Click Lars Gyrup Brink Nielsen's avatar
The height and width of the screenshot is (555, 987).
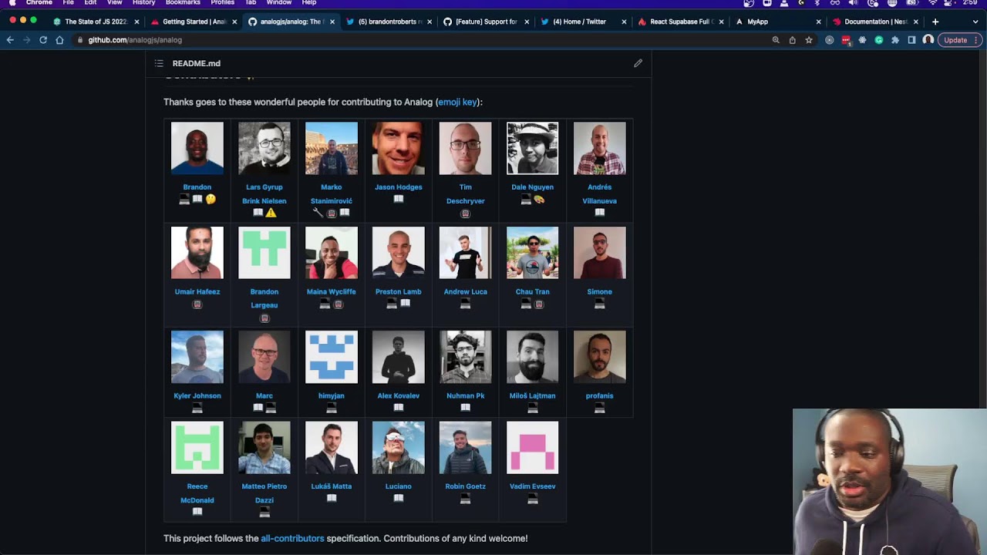click(x=264, y=148)
